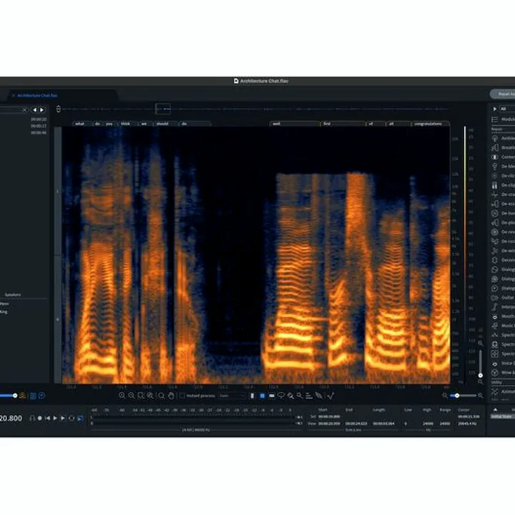Click the zoom reset tool
This screenshot has width=515, height=515.
150,396
